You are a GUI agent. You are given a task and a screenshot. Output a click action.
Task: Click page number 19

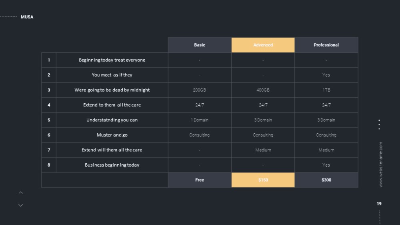(x=379, y=204)
